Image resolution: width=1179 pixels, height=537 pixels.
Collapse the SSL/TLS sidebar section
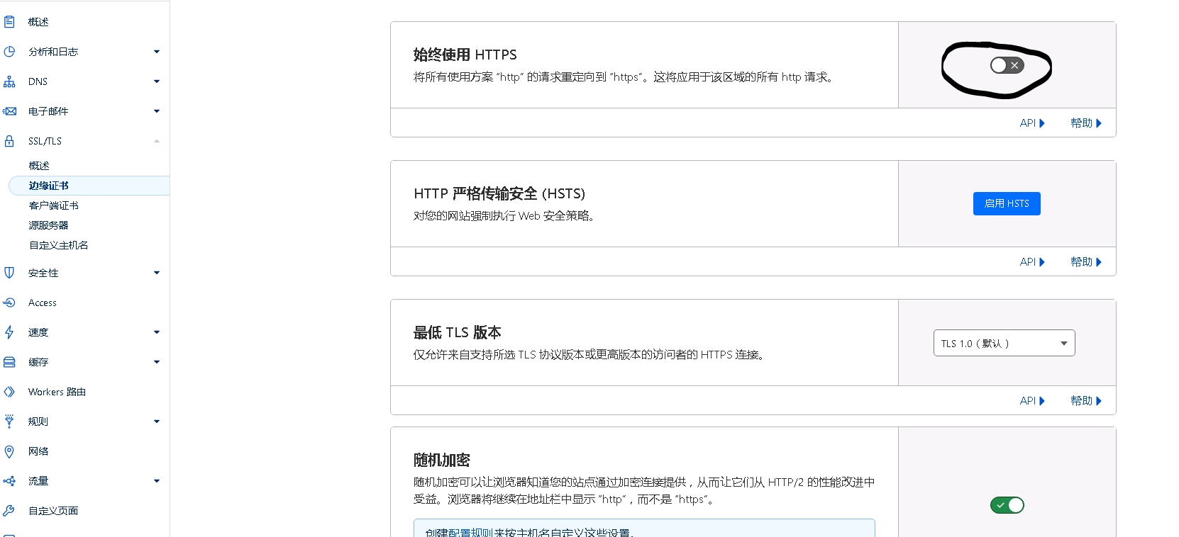(x=157, y=141)
